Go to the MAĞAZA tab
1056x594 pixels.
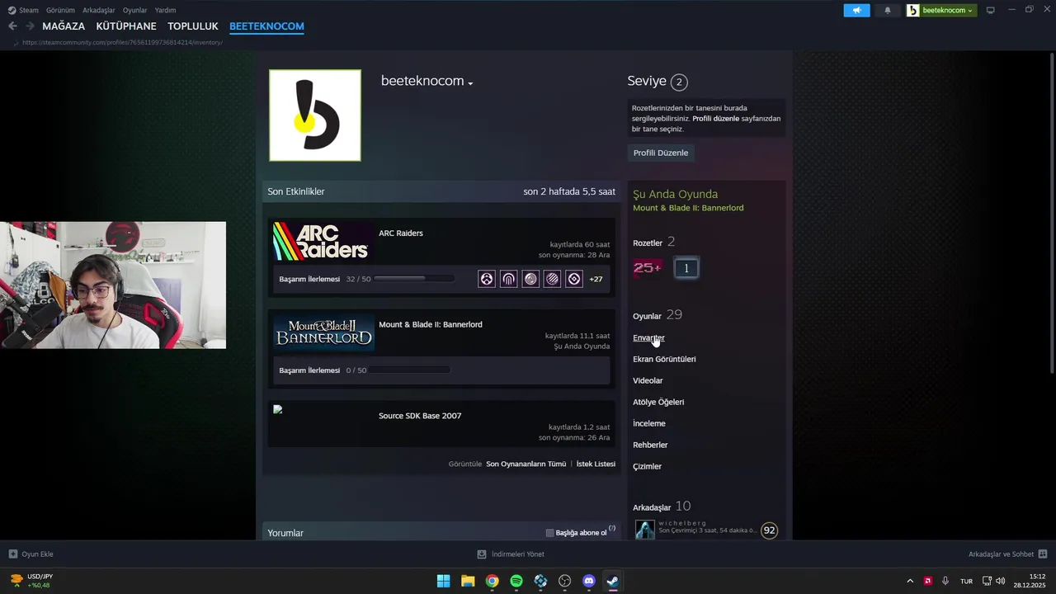(64, 26)
